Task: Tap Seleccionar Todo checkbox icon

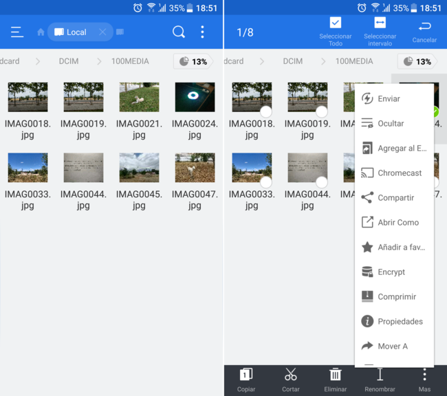Action: pyautogui.click(x=336, y=23)
